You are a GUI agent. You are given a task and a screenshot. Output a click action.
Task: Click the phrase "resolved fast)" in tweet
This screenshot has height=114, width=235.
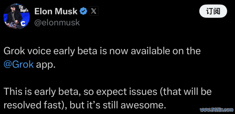coord(35,105)
